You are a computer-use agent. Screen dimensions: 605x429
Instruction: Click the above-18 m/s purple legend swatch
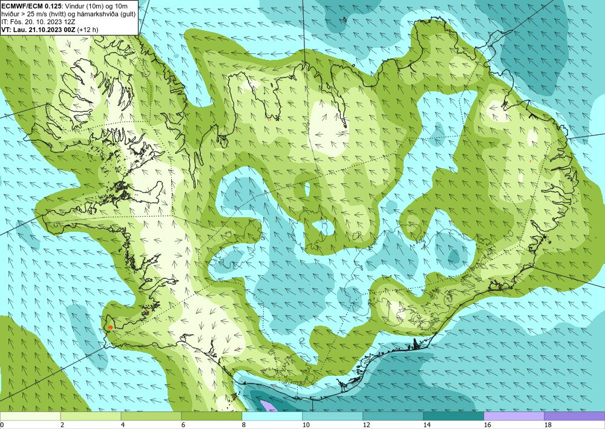(x=575, y=416)
